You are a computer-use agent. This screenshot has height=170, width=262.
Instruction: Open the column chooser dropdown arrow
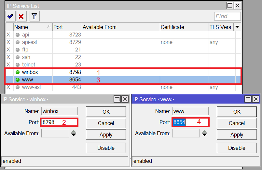(x=237, y=27)
